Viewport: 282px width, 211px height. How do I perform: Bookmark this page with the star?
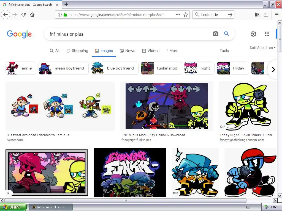pyautogui.click(x=186, y=15)
